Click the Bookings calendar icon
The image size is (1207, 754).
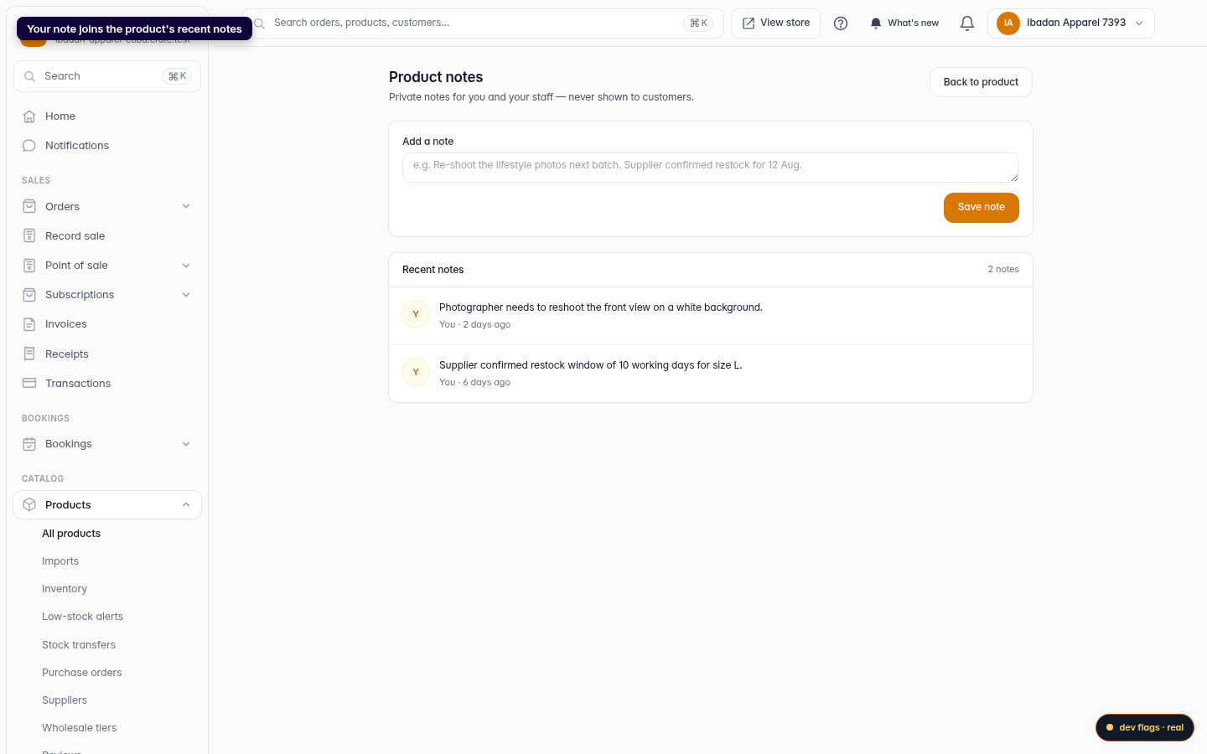click(x=29, y=444)
